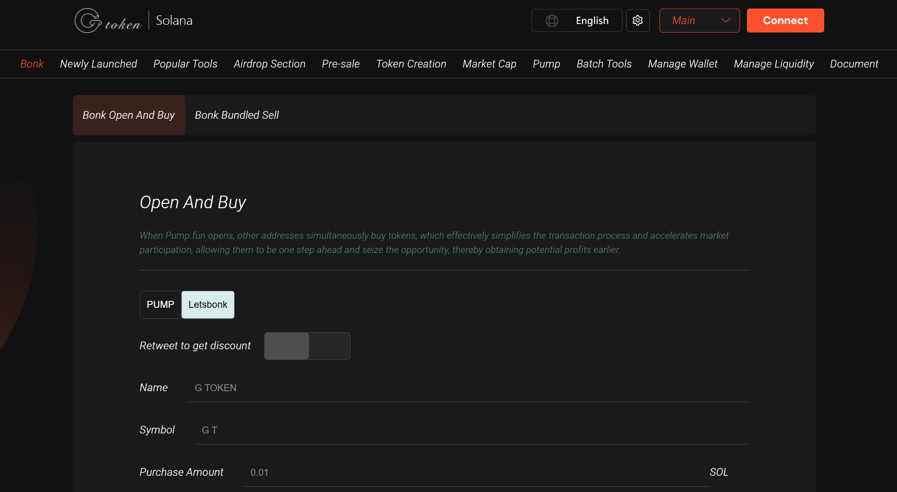Screen dimensions: 897x492
Task: Switch to the Bonk Bundled Sell tab
Action: pyautogui.click(x=237, y=115)
